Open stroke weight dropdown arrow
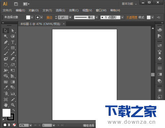 [70, 17]
